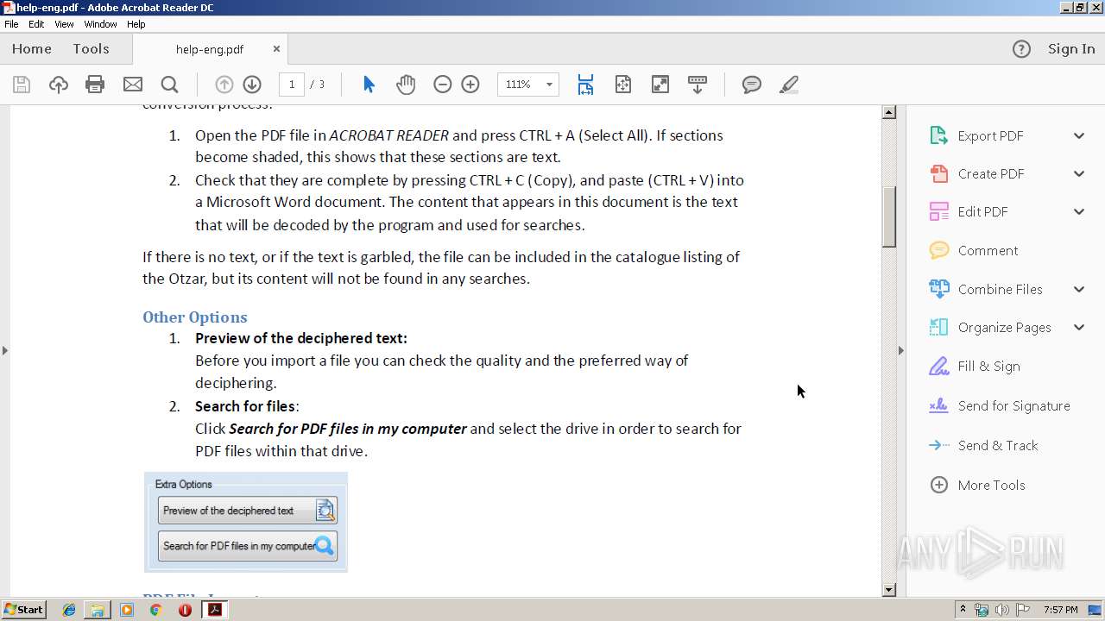The width and height of the screenshot is (1105, 621).
Task: Open Internet Explorer from the taskbar
Action: [69, 610]
